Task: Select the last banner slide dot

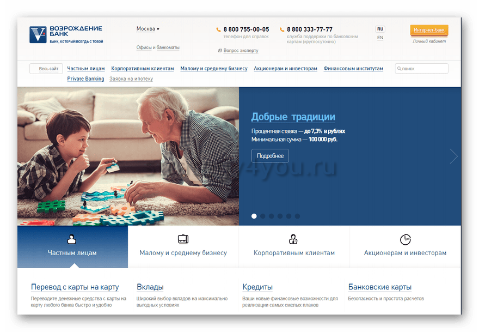Action: 297,216
